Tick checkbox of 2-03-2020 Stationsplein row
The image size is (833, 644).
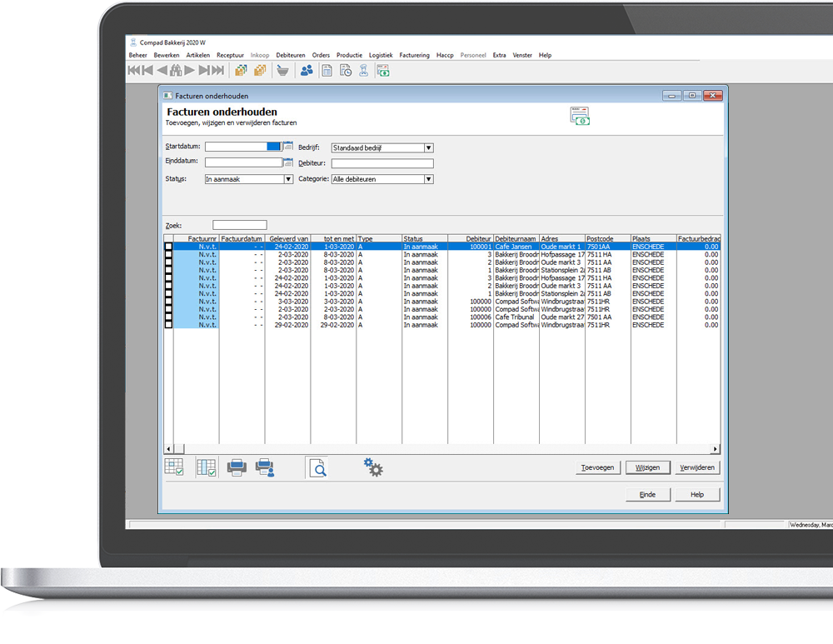[x=168, y=270]
